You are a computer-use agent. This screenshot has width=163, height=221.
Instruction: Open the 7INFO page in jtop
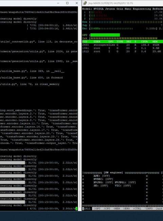click(x=148, y=208)
